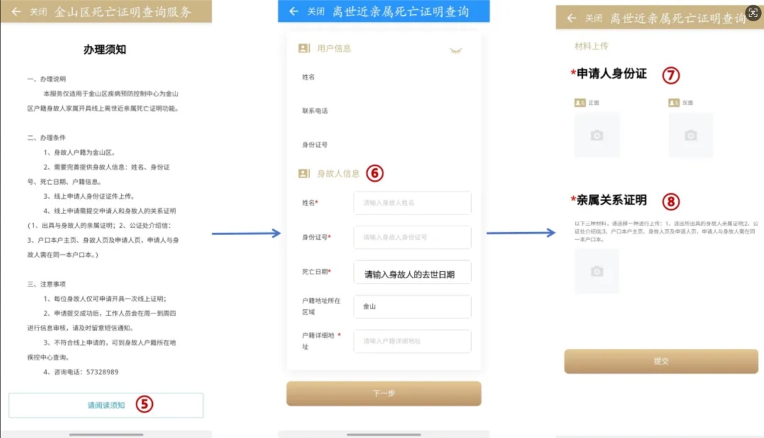
Task: Tap the 提交 submit button
Action: [661, 361]
